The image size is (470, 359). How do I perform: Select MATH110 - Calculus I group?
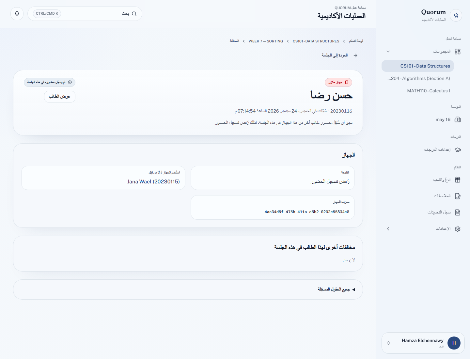point(418,91)
